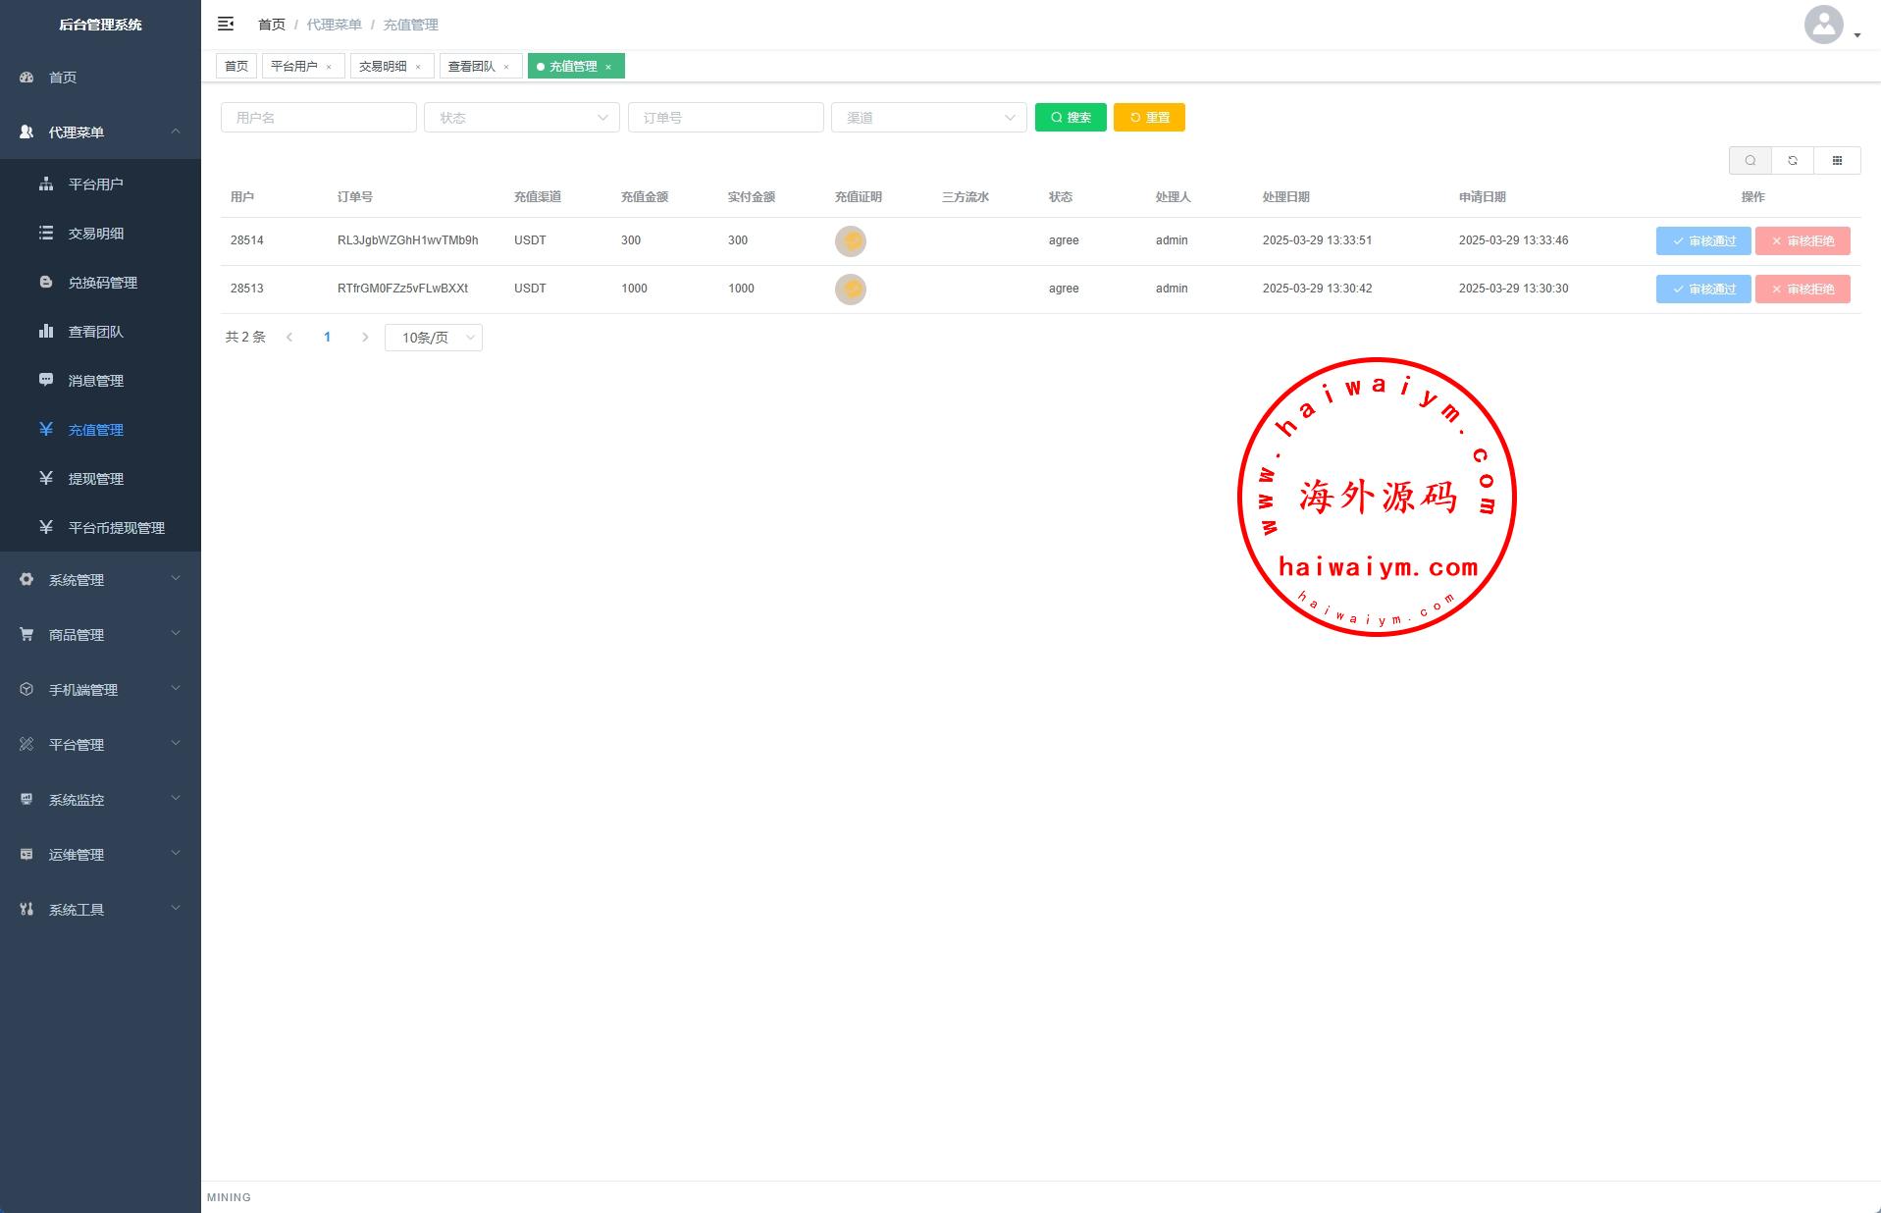Click the green 搜索 button
Screen dimensions: 1881x1213
[x=1071, y=118]
